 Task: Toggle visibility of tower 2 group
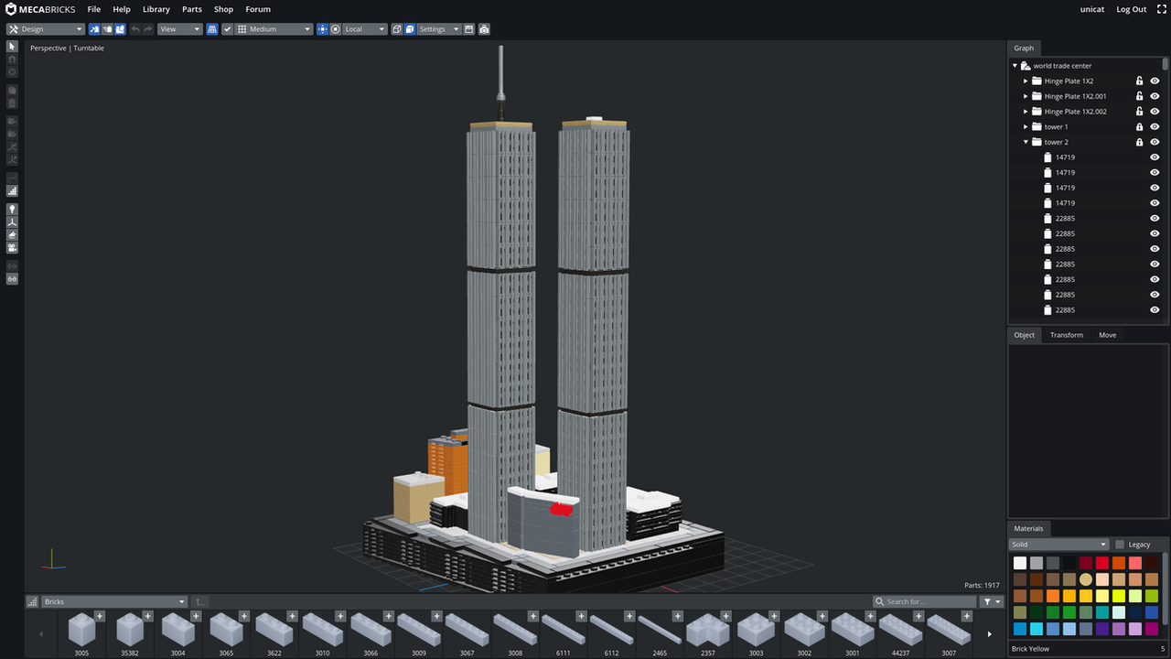coord(1155,142)
